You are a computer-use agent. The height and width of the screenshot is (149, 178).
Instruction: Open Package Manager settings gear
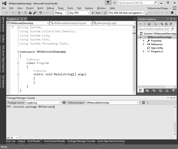pyautogui.click(x=64, y=103)
